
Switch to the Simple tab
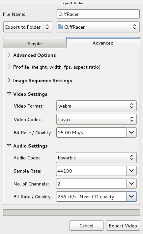click(35, 44)
